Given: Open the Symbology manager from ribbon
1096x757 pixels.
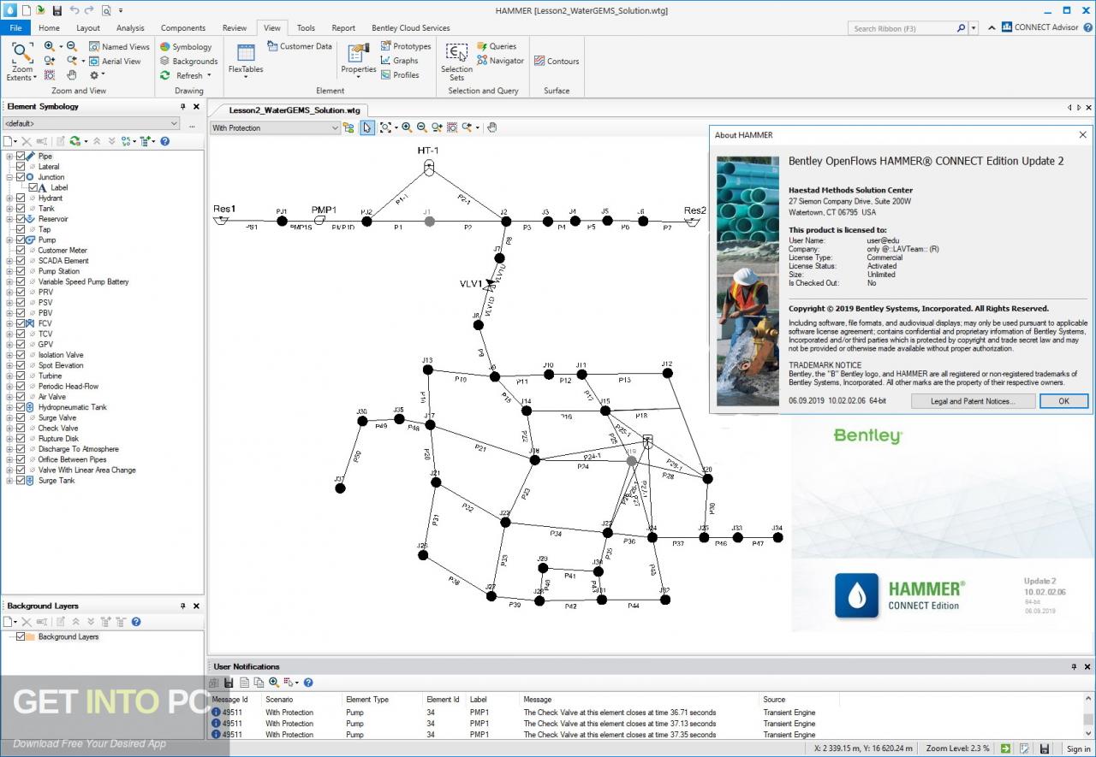Looking at the screenshot, I should click(x=186, y=47).
